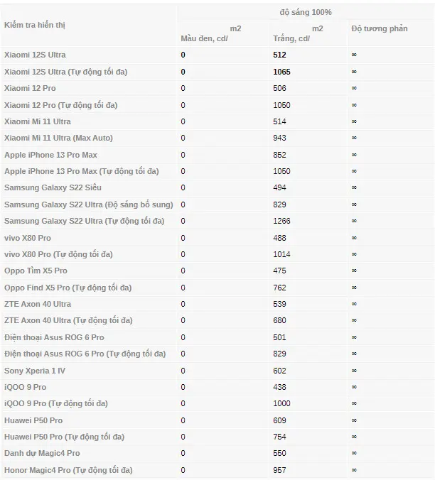Click the Sony Xperia 1 IV label

click(x=35, y=371)
